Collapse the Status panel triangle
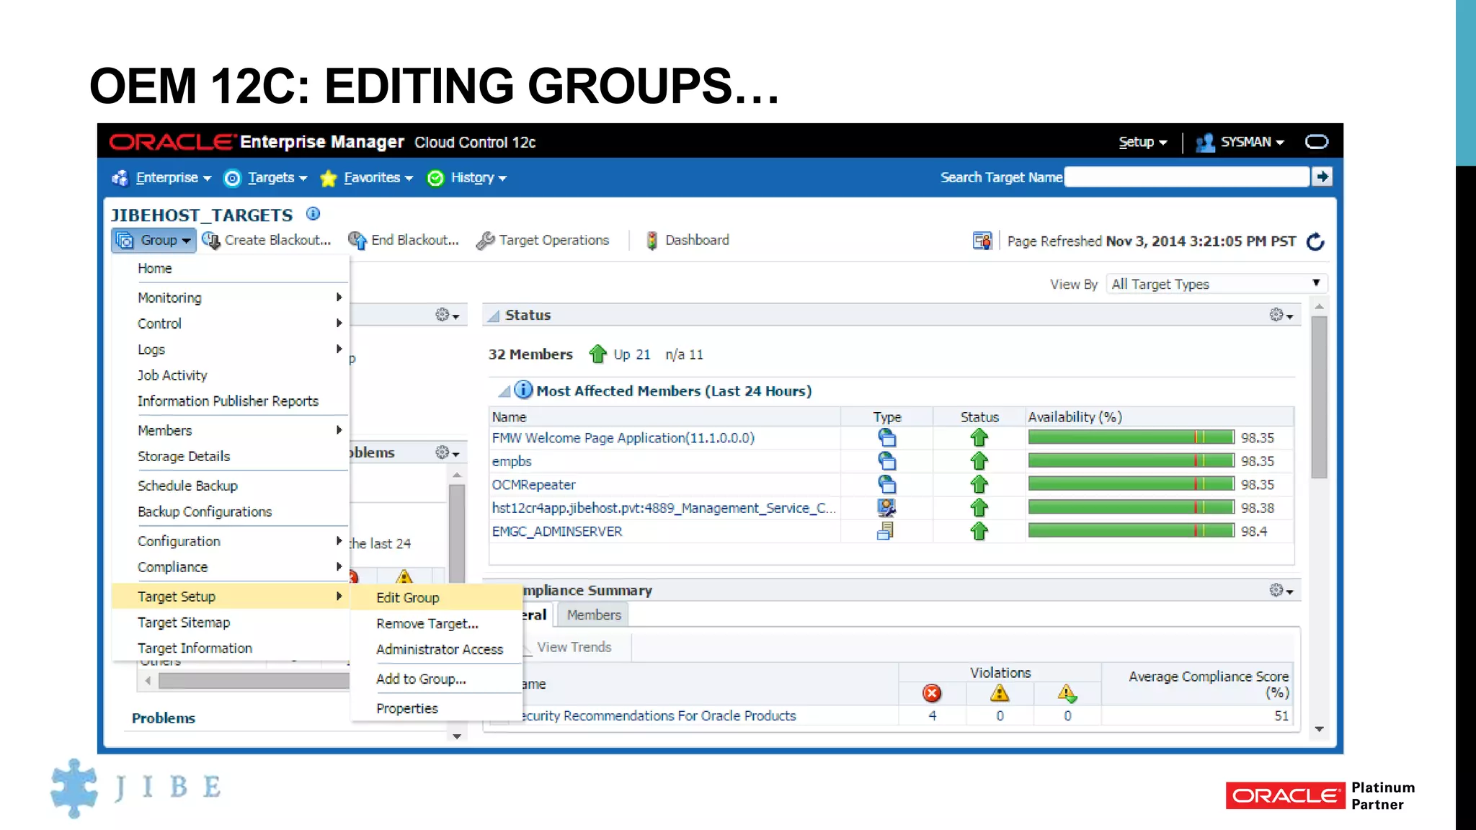Screen dimensions: 1476x830 [x=494, y=316]
